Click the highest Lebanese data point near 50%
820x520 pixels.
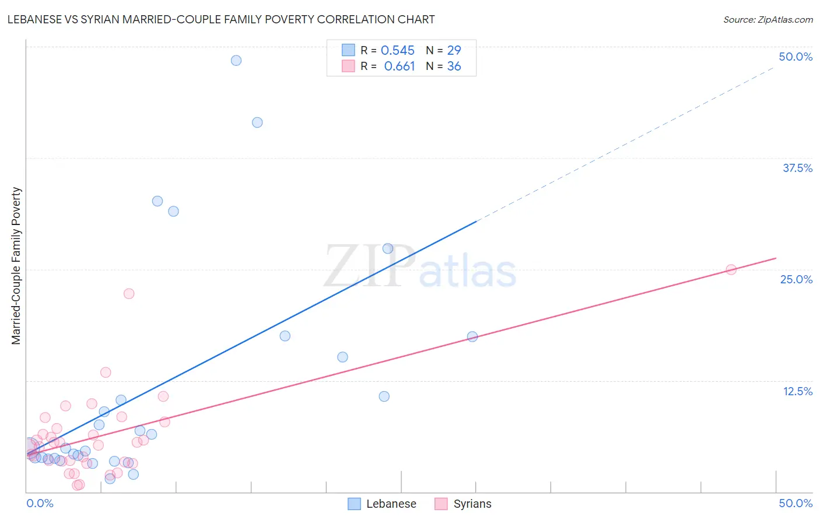236,60
